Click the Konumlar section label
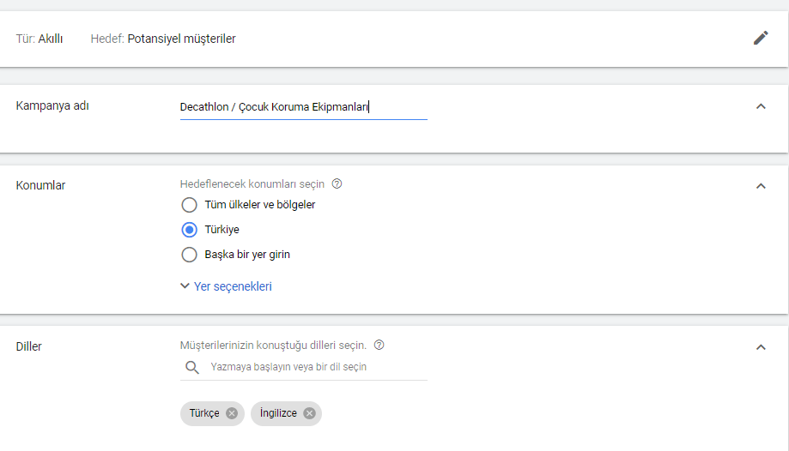 click(41, 185)
